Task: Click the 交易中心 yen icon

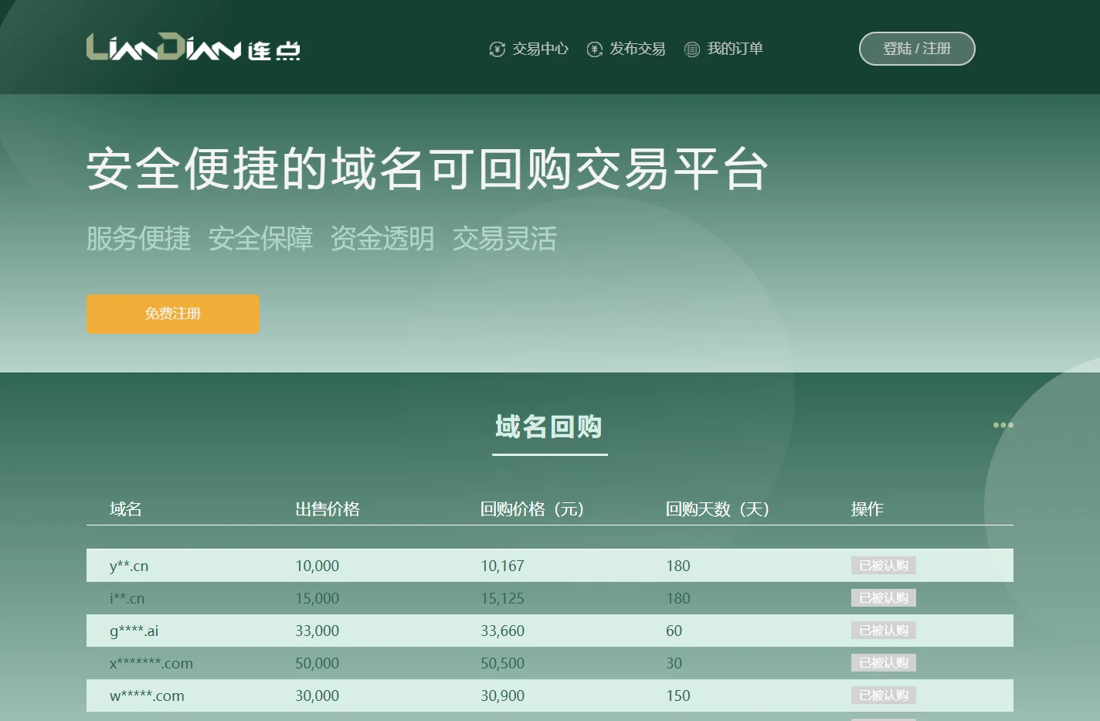Action: pos(497,49)
